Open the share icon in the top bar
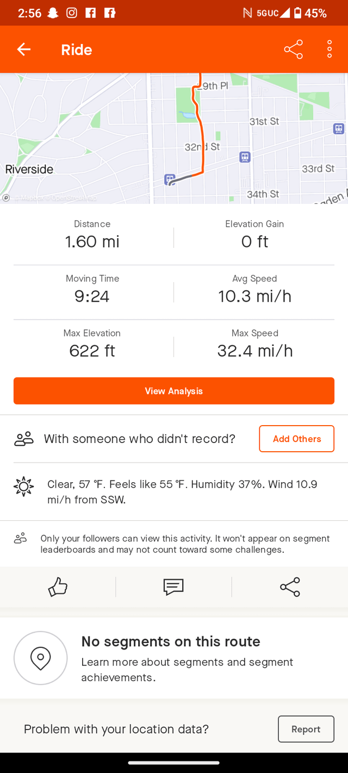The width and height of the screenshot is (348, 773). (293, 49)
